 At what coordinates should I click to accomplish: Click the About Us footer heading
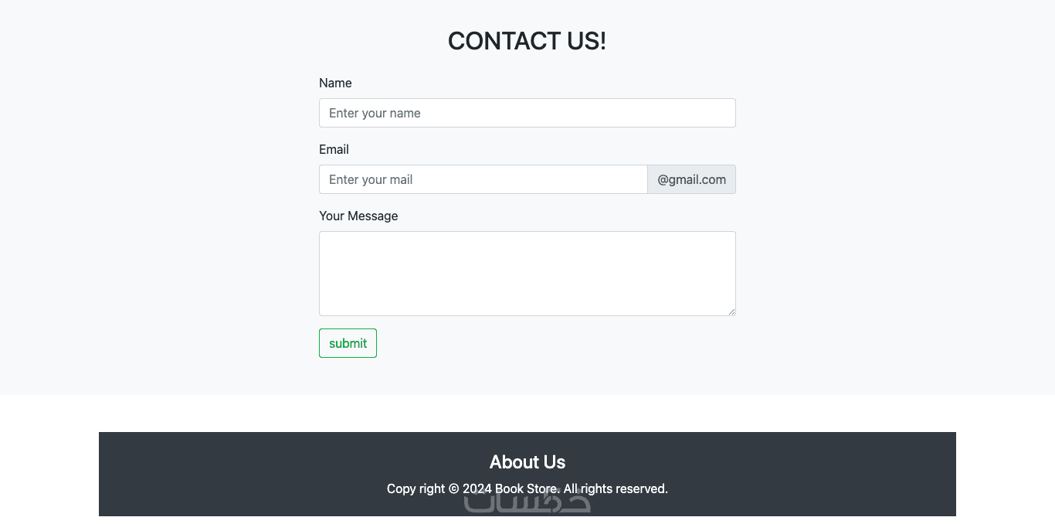pyautogui.click(x=527, y=462)
